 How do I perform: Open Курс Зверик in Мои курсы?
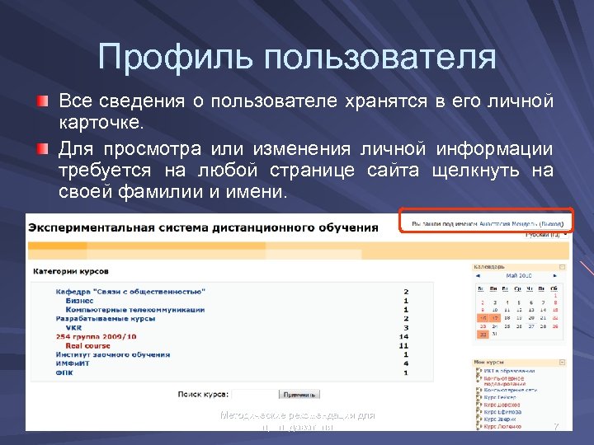click(x=500, y=419)
